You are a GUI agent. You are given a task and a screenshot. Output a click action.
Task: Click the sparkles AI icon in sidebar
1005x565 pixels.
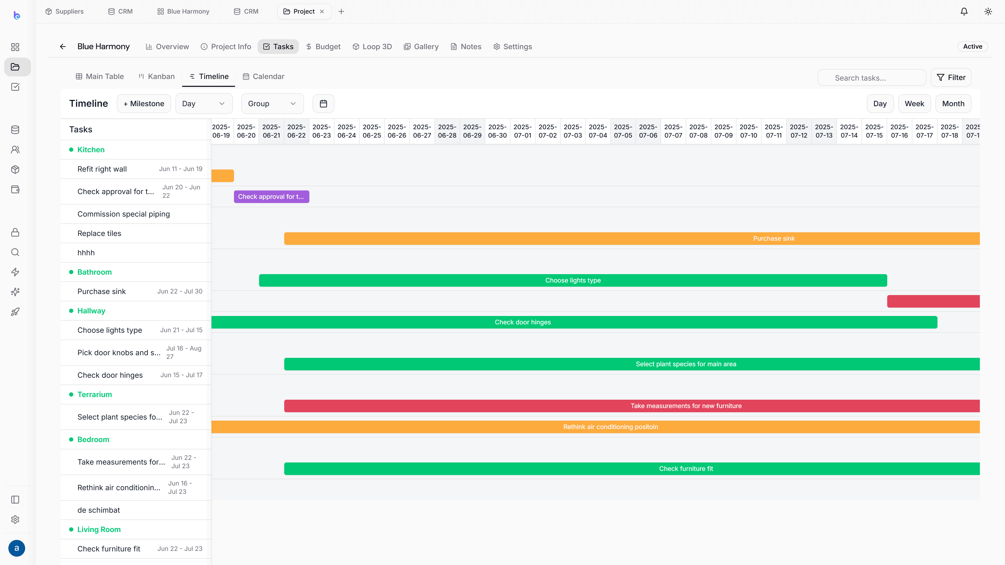(x=15, y=292)
